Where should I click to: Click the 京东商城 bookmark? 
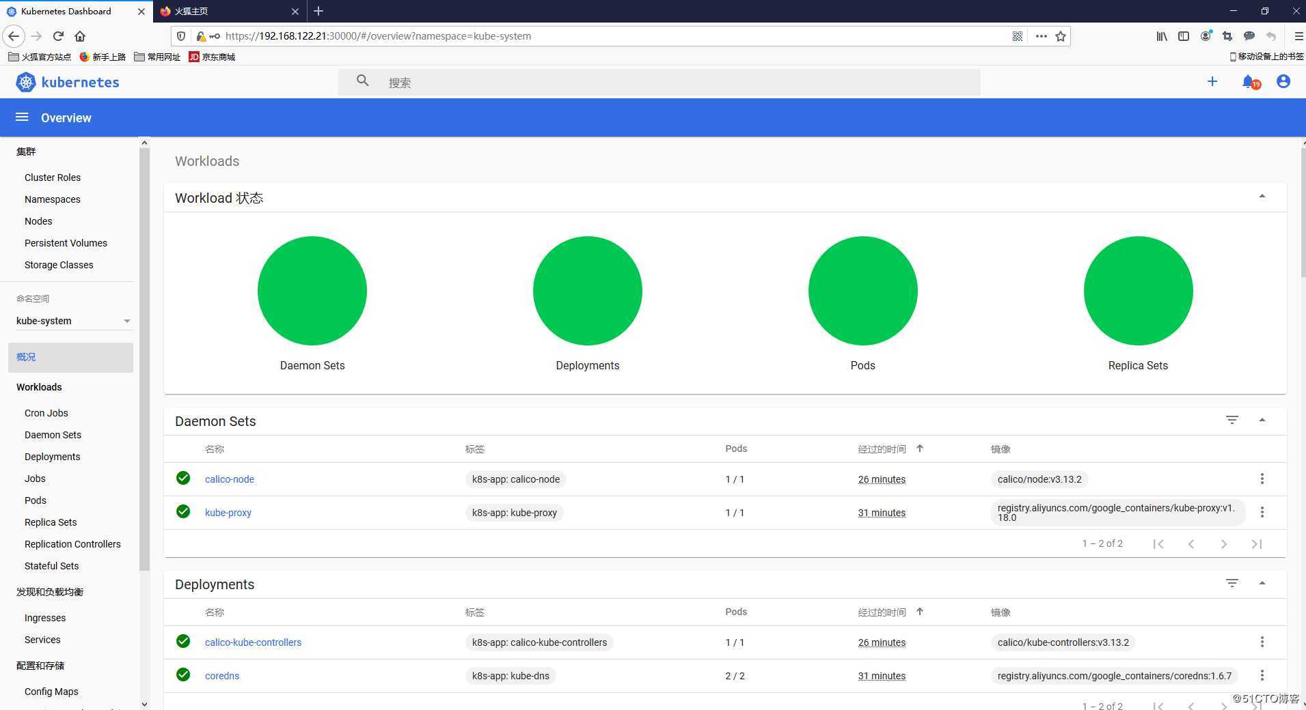pos(212,57)
